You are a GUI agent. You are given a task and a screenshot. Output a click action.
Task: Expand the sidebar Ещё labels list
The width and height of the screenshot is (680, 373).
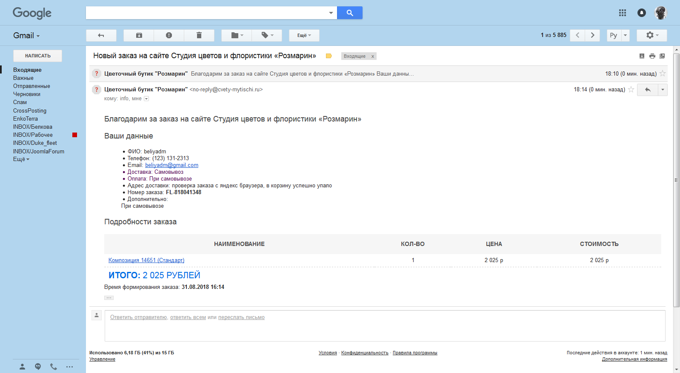click(x=21, y=159)
